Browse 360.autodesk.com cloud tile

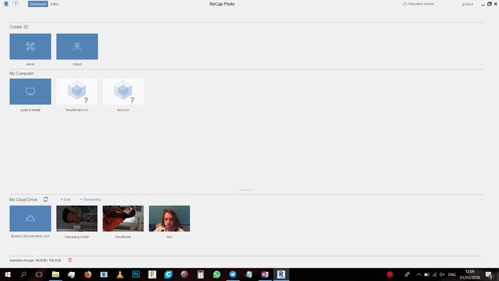click(x=30, y=219)
